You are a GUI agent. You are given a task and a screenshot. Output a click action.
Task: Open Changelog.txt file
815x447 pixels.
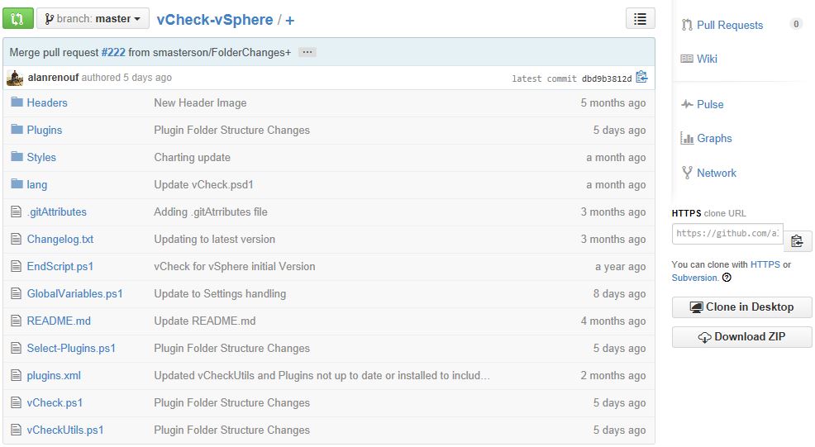point(60,239)
